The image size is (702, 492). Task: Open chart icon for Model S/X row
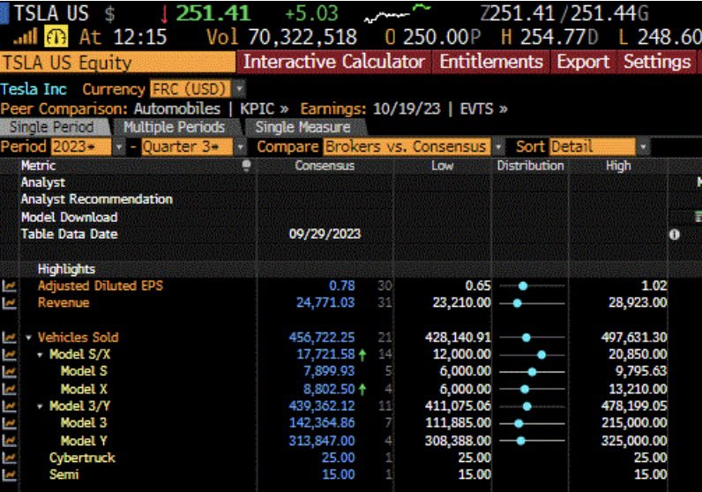(9, 354)
